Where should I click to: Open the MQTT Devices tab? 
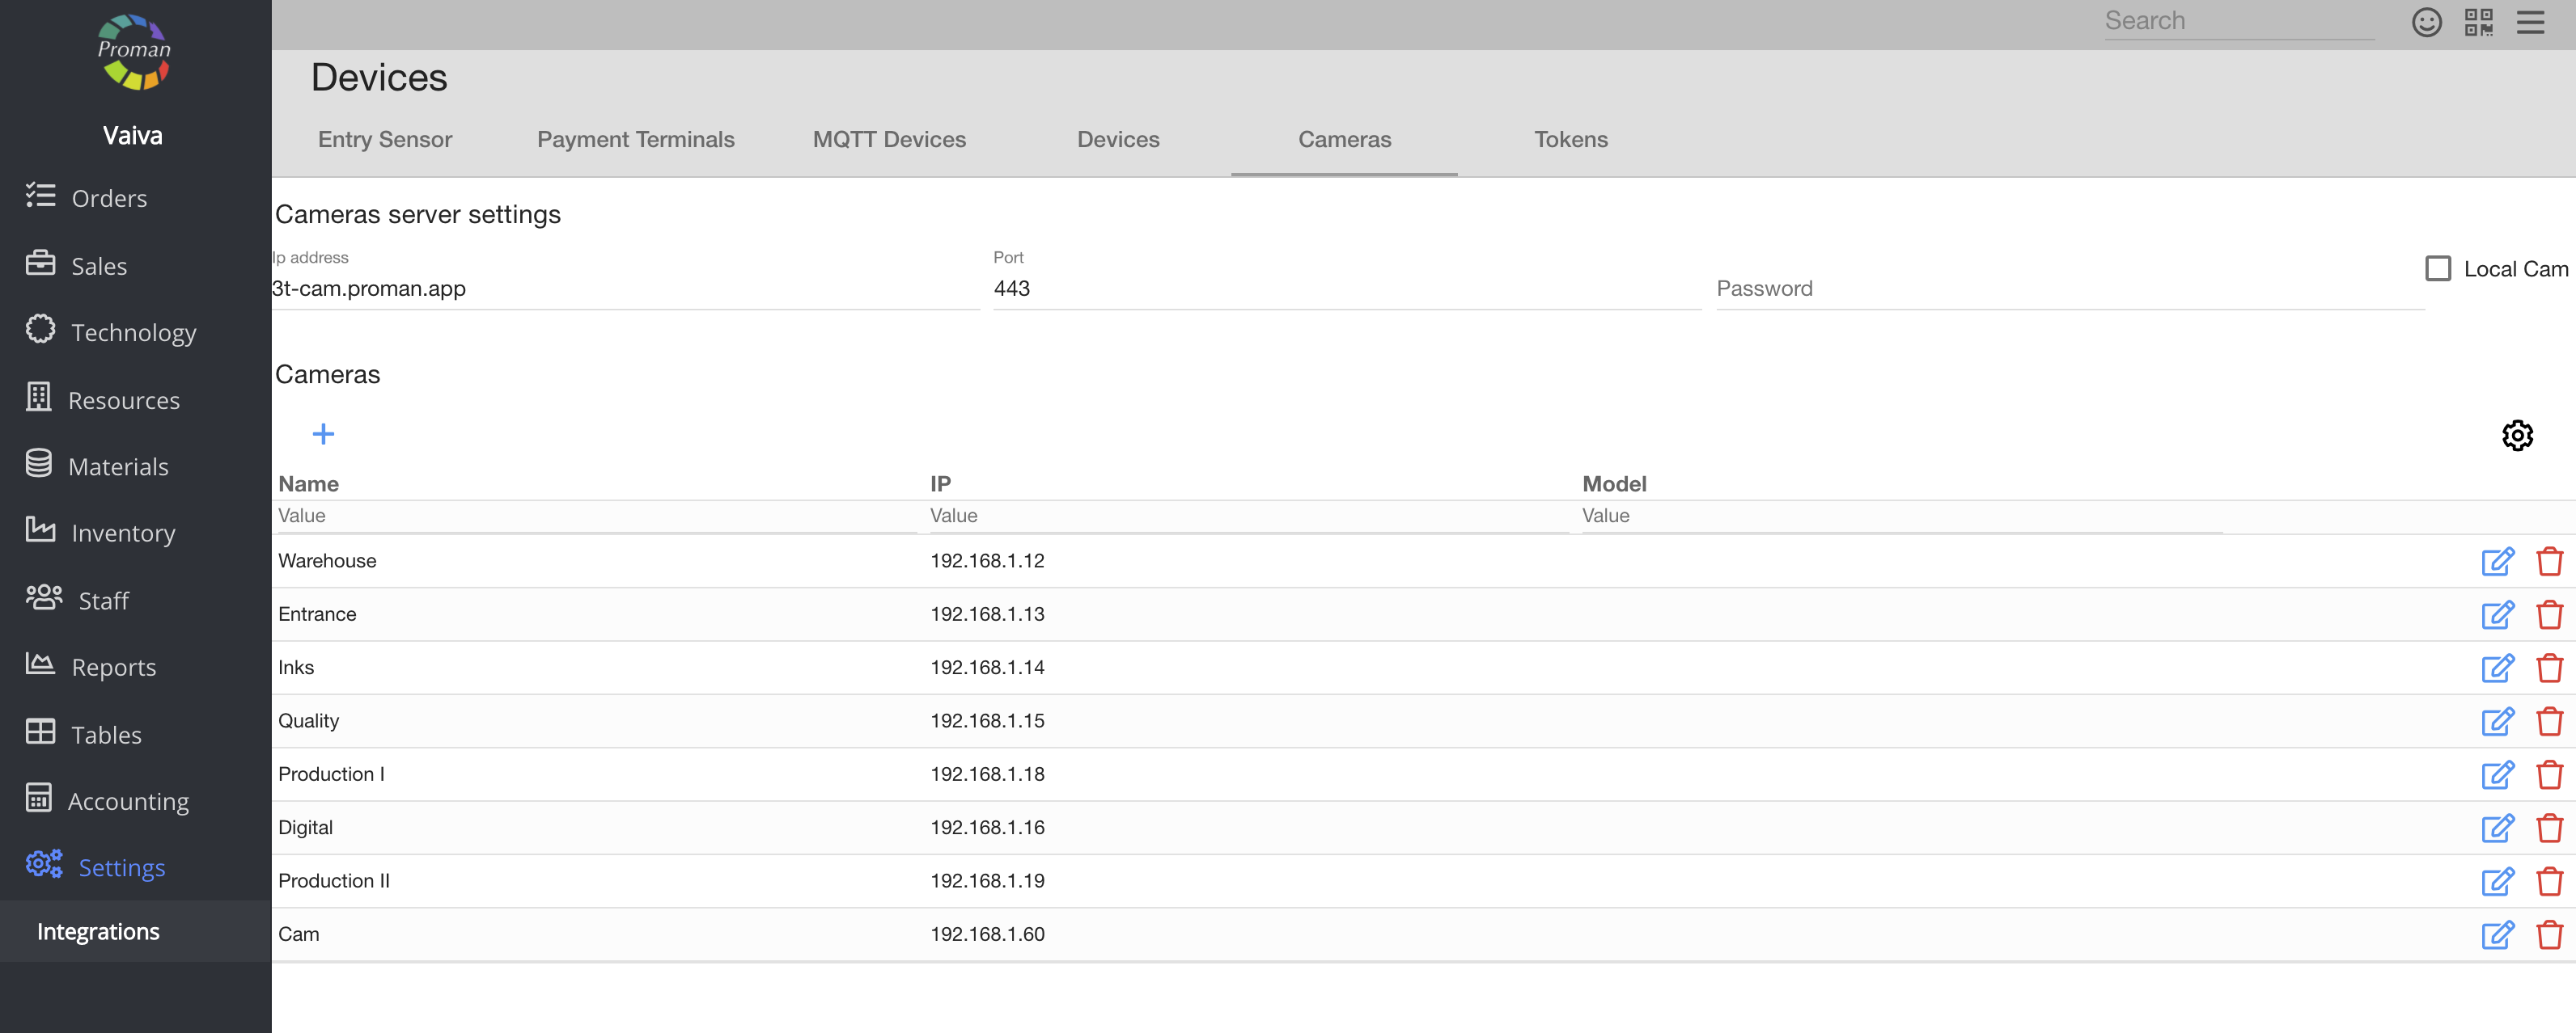[889, 140]
